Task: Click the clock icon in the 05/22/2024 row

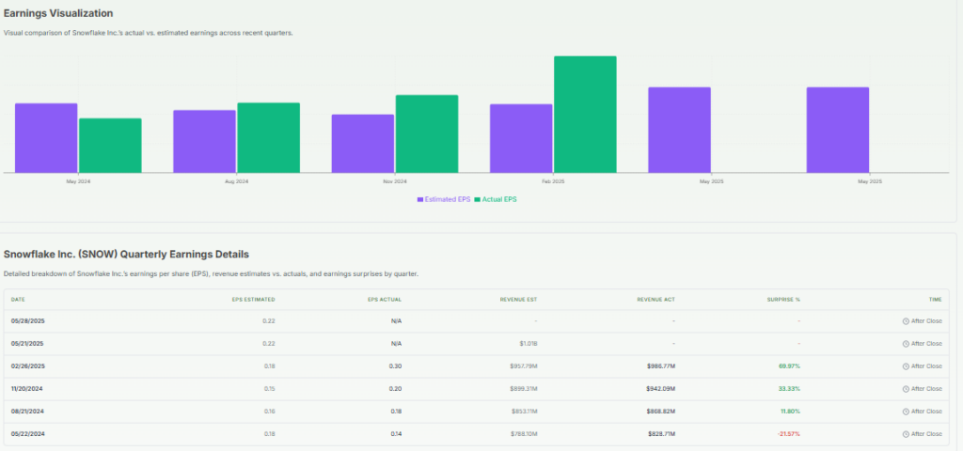Action: pos(906,433)
